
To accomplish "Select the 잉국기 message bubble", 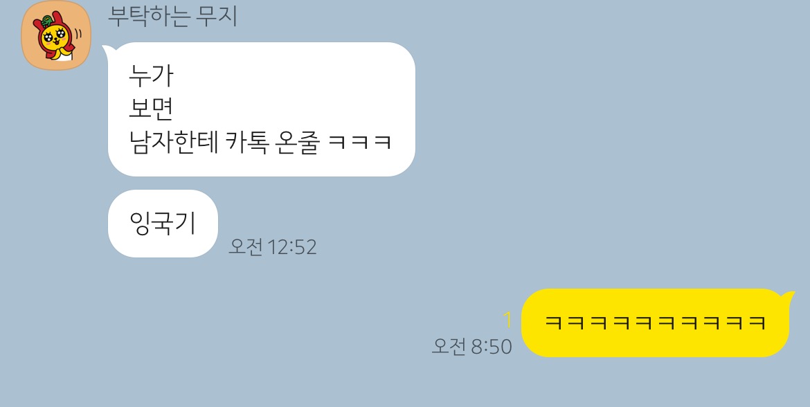I will (163, 223).
